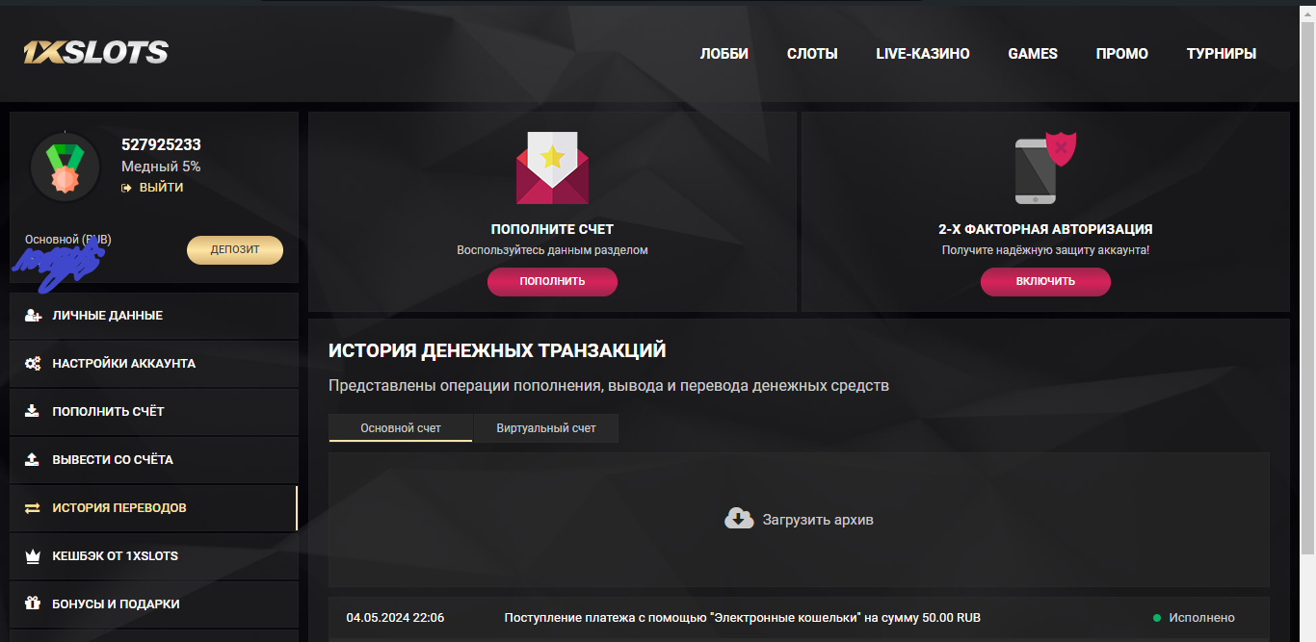
Task: Select ПОПОЛНИТЬ СЧЁТ in the sidebar
Action: [x=154, y=412]
